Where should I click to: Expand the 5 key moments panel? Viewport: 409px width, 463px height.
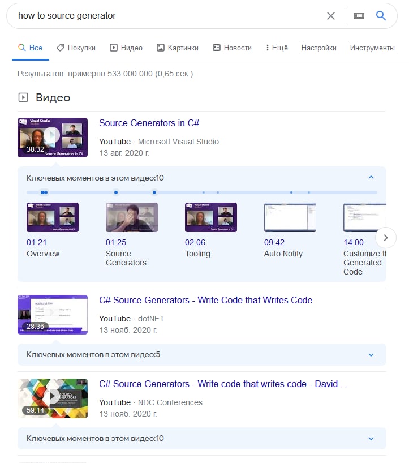pyautogui.click(x=202, y=355)
